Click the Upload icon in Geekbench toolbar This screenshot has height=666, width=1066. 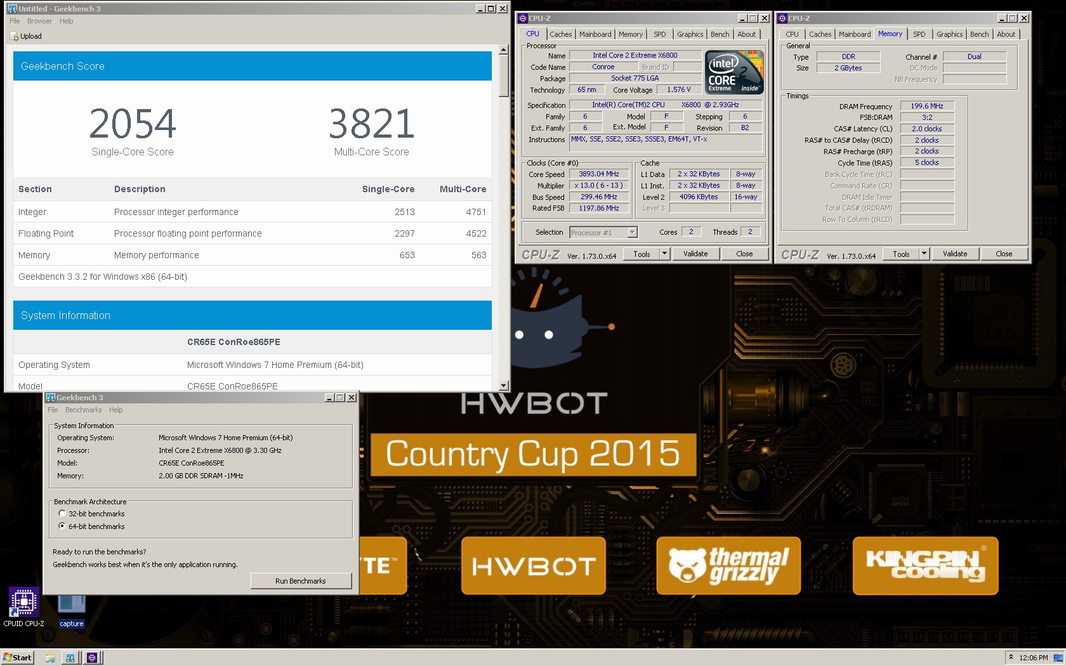pyautogui.click(x=15, y=36)
